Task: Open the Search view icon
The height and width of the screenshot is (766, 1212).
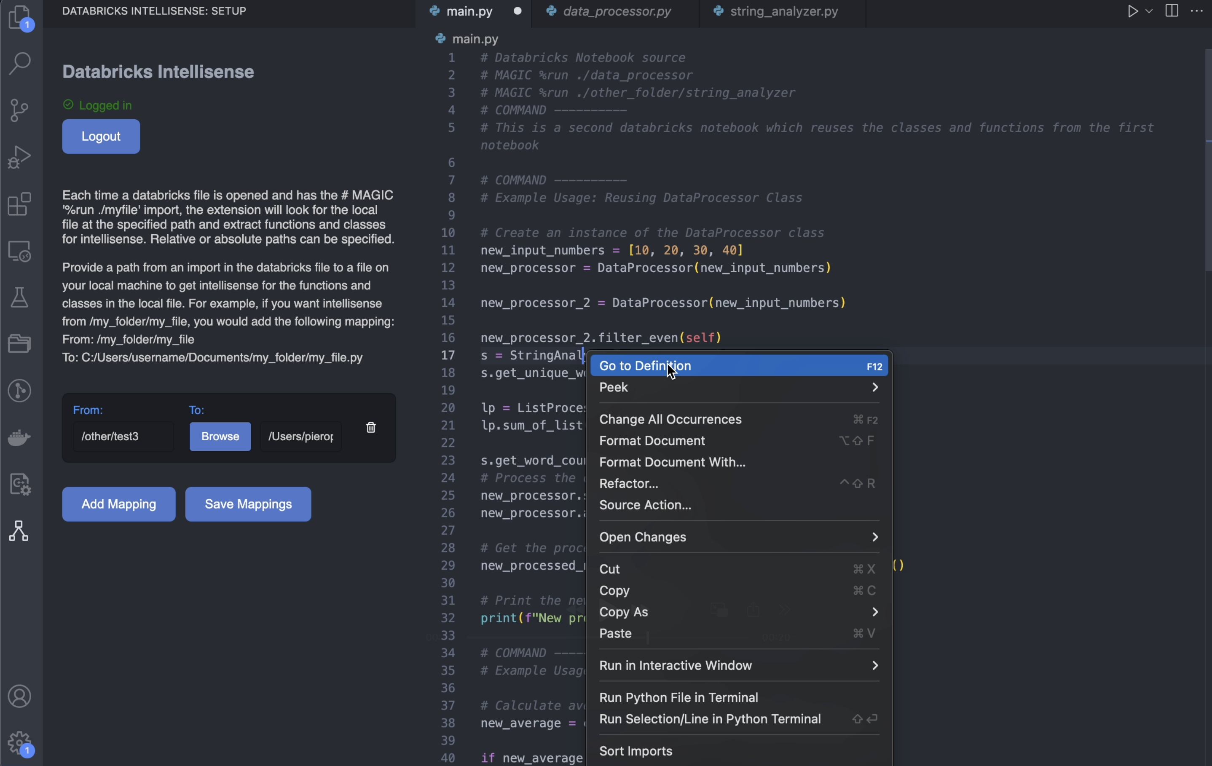Action: pos(20,64)
